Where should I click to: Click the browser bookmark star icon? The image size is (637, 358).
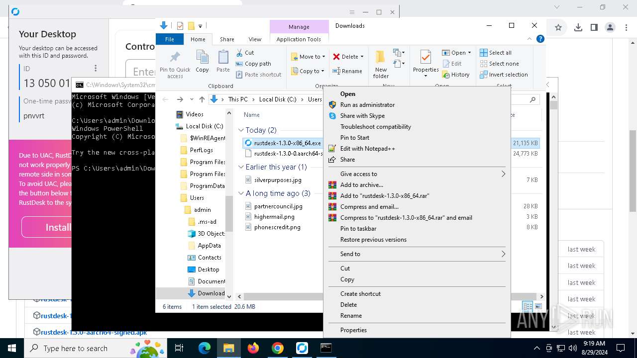[558, 27]
